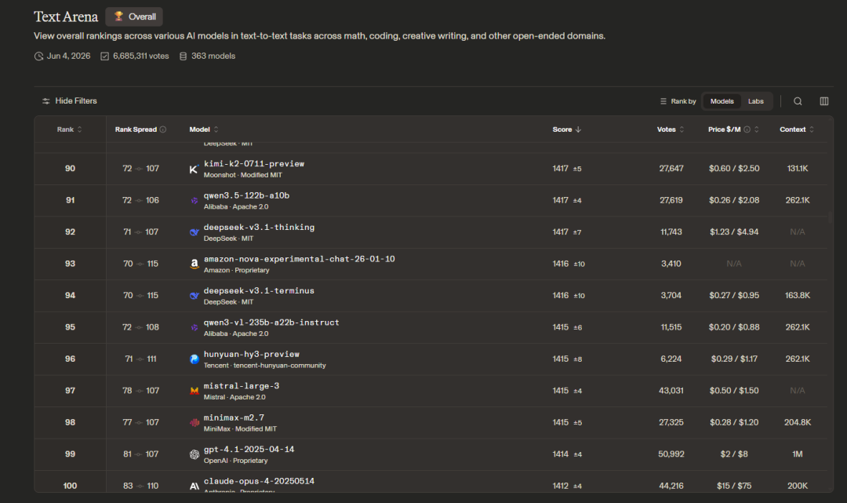Click the $15 / $75 price cell
Screen dimensions: 847x503
coord(734,487)
